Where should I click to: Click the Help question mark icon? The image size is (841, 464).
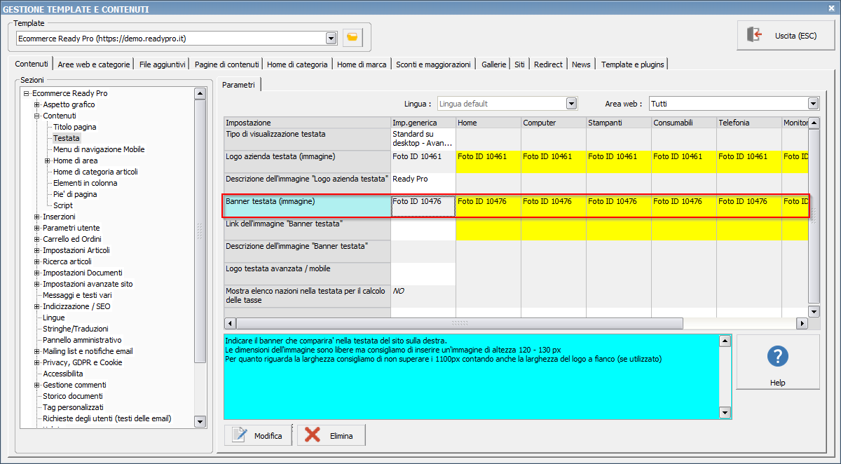click(x=777, y=356)
